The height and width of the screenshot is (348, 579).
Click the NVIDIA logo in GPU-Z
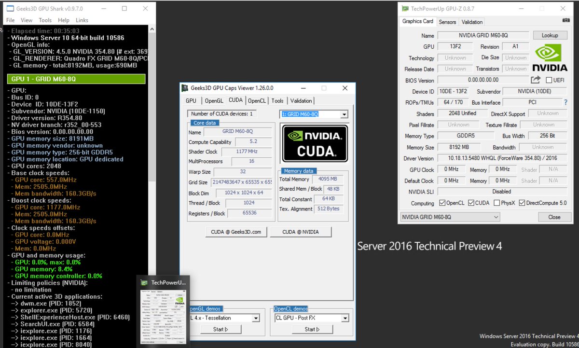pyautogui.click(x=550, y=57)
